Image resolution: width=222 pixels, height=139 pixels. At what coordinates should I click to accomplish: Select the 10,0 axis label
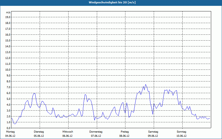pyautogui.click(x=8, y=70)
